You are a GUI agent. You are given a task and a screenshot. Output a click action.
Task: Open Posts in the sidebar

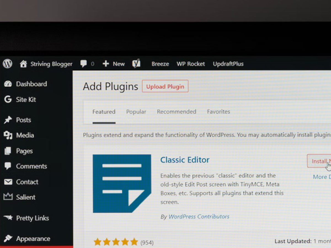tap(23, 120)
